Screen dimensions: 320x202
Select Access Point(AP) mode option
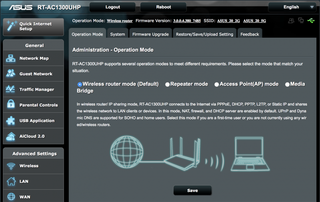216,84
